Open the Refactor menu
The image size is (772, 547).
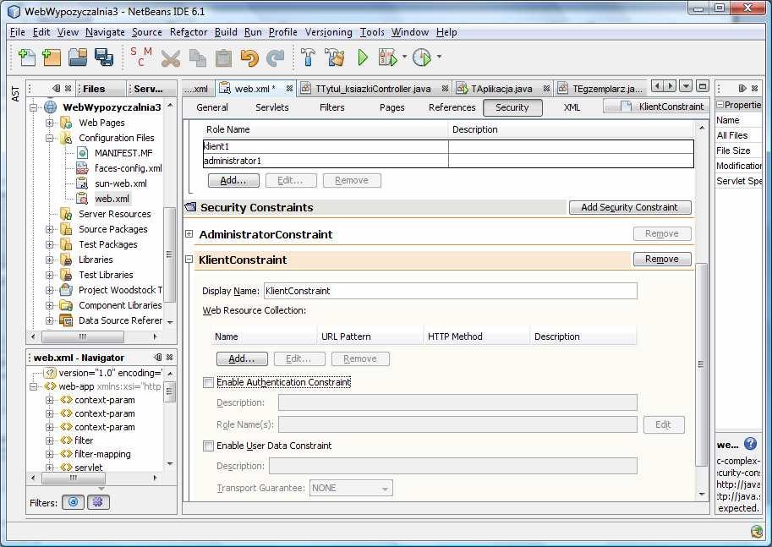189,32
